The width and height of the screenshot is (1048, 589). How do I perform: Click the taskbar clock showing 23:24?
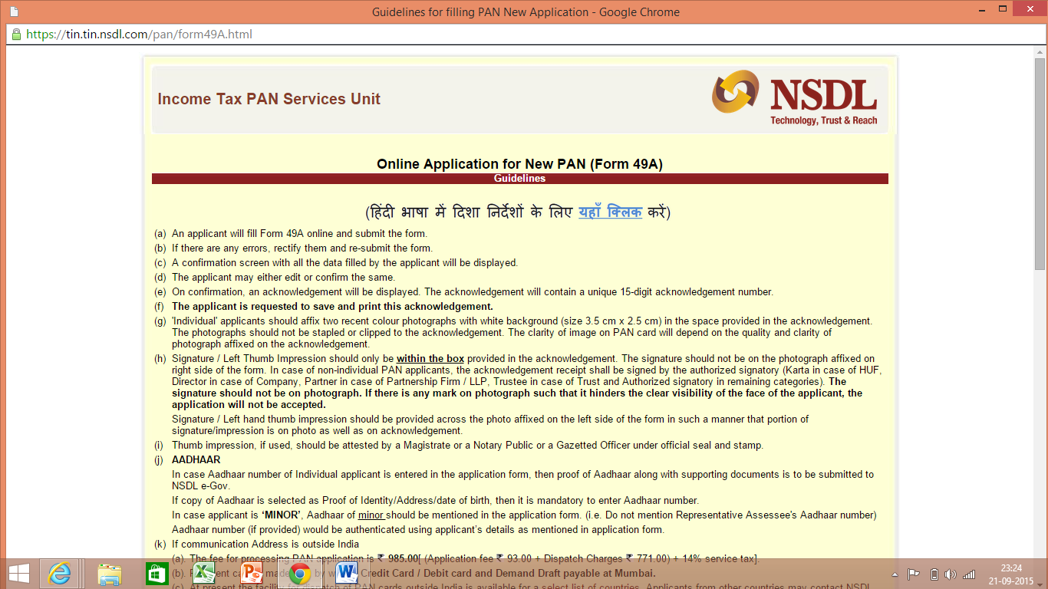tap(1011, 574)
